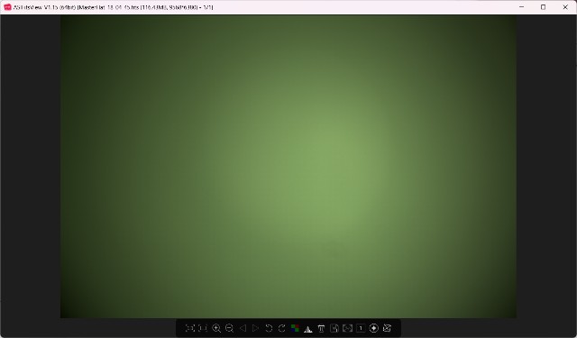577x338 pixels.
Task: Save the image with the save icon
Action: click(334, 328)
